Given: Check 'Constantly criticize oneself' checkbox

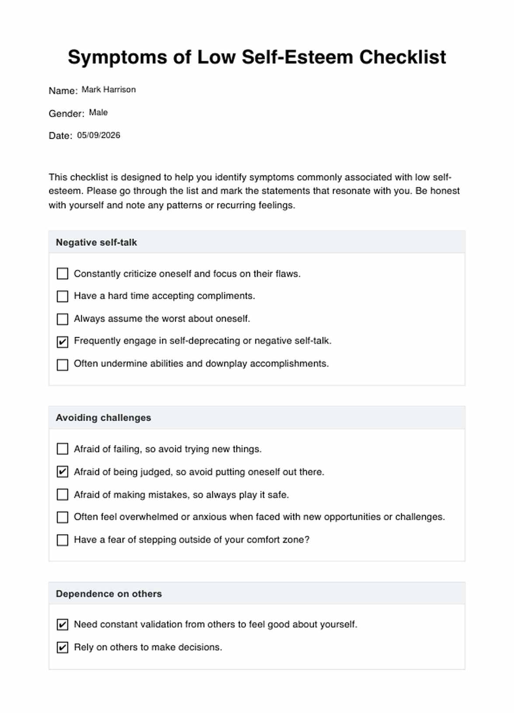Looking at the screenshot, I should click(63, 274).
